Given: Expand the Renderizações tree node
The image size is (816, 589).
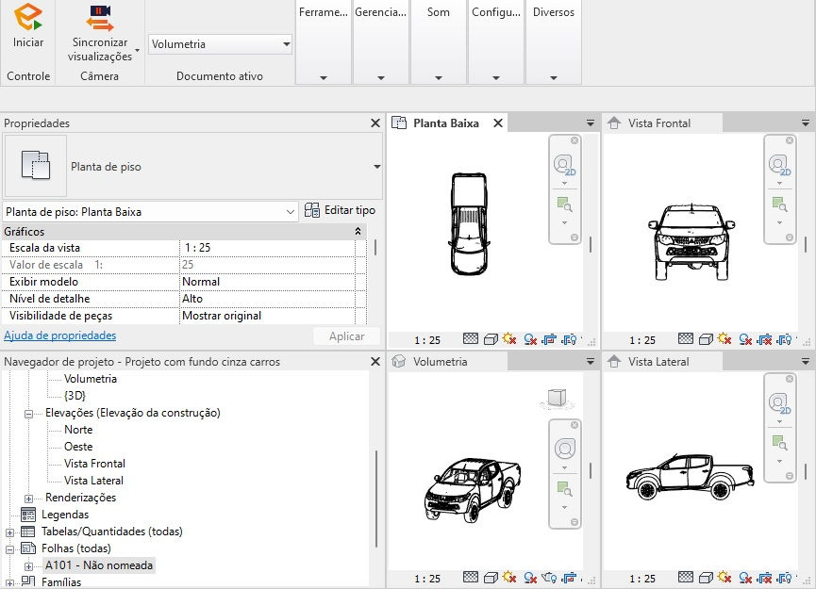Looking at the screenshot, I should coord(28,499).
